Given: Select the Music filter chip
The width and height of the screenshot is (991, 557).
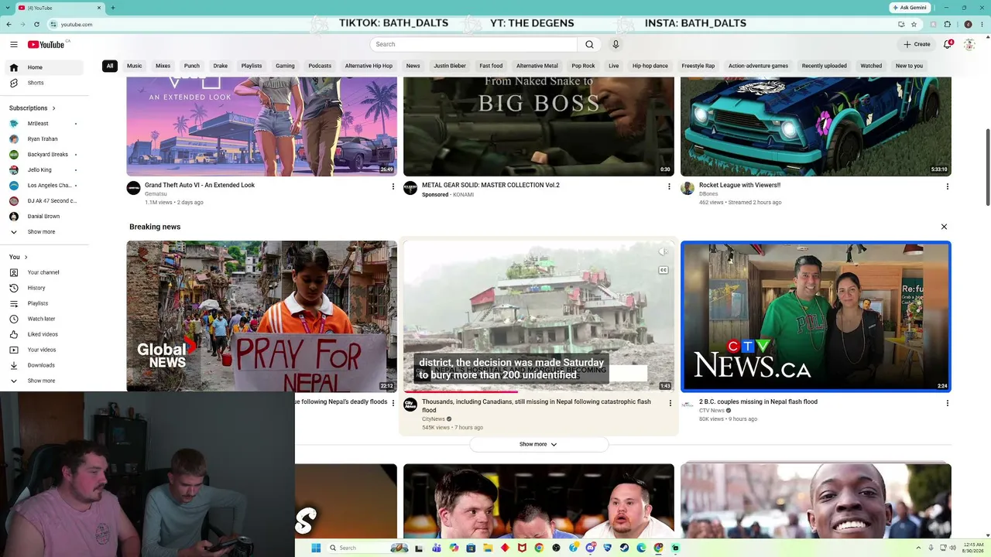Looking at the screenshot, I should tap(135, 66).
